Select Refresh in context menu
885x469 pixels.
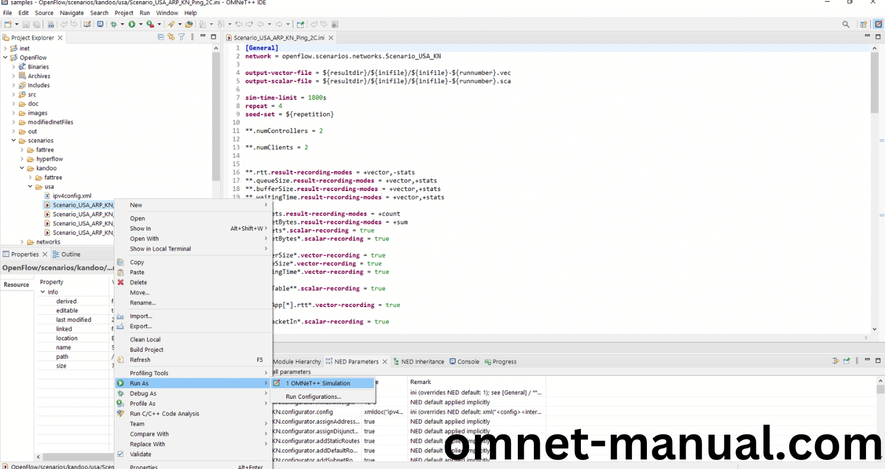[193, 359]
